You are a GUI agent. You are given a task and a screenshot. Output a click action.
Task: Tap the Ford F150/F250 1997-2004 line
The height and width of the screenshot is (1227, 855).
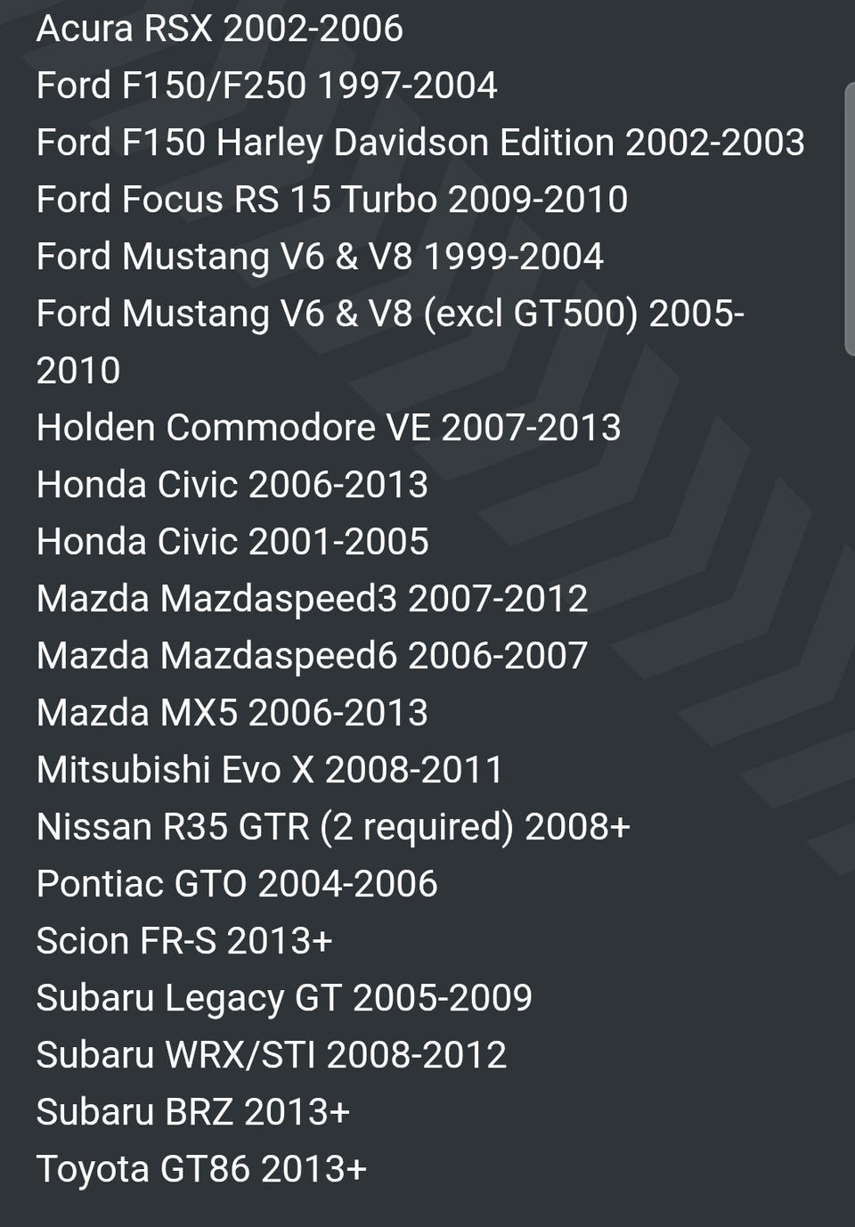click(x=266, y=86)
